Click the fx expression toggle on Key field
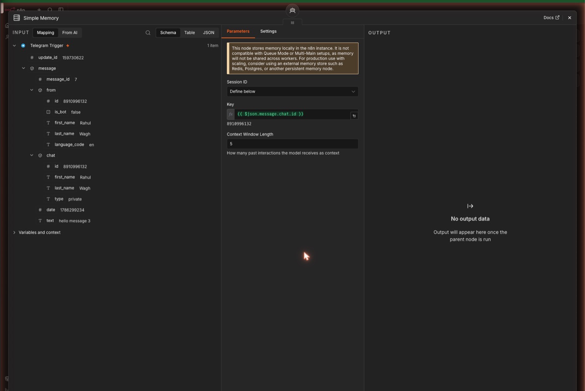Image resolution: width=585 pixels, height=391 pixels. point(231,114)
